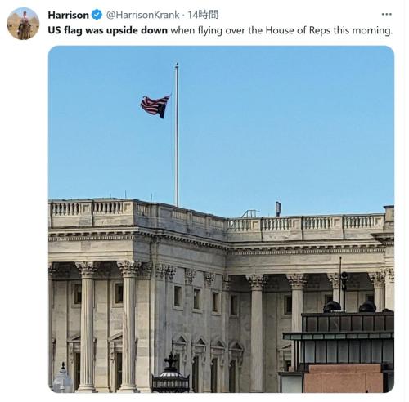Open the attached Capitol building photo
The height and width of the screenshot is (402, 409).
(221, 219)
